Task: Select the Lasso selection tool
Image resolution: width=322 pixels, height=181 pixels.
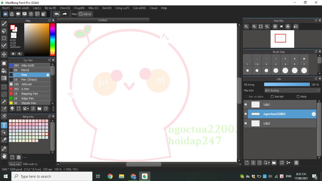Action: click(x=4, y=94)
